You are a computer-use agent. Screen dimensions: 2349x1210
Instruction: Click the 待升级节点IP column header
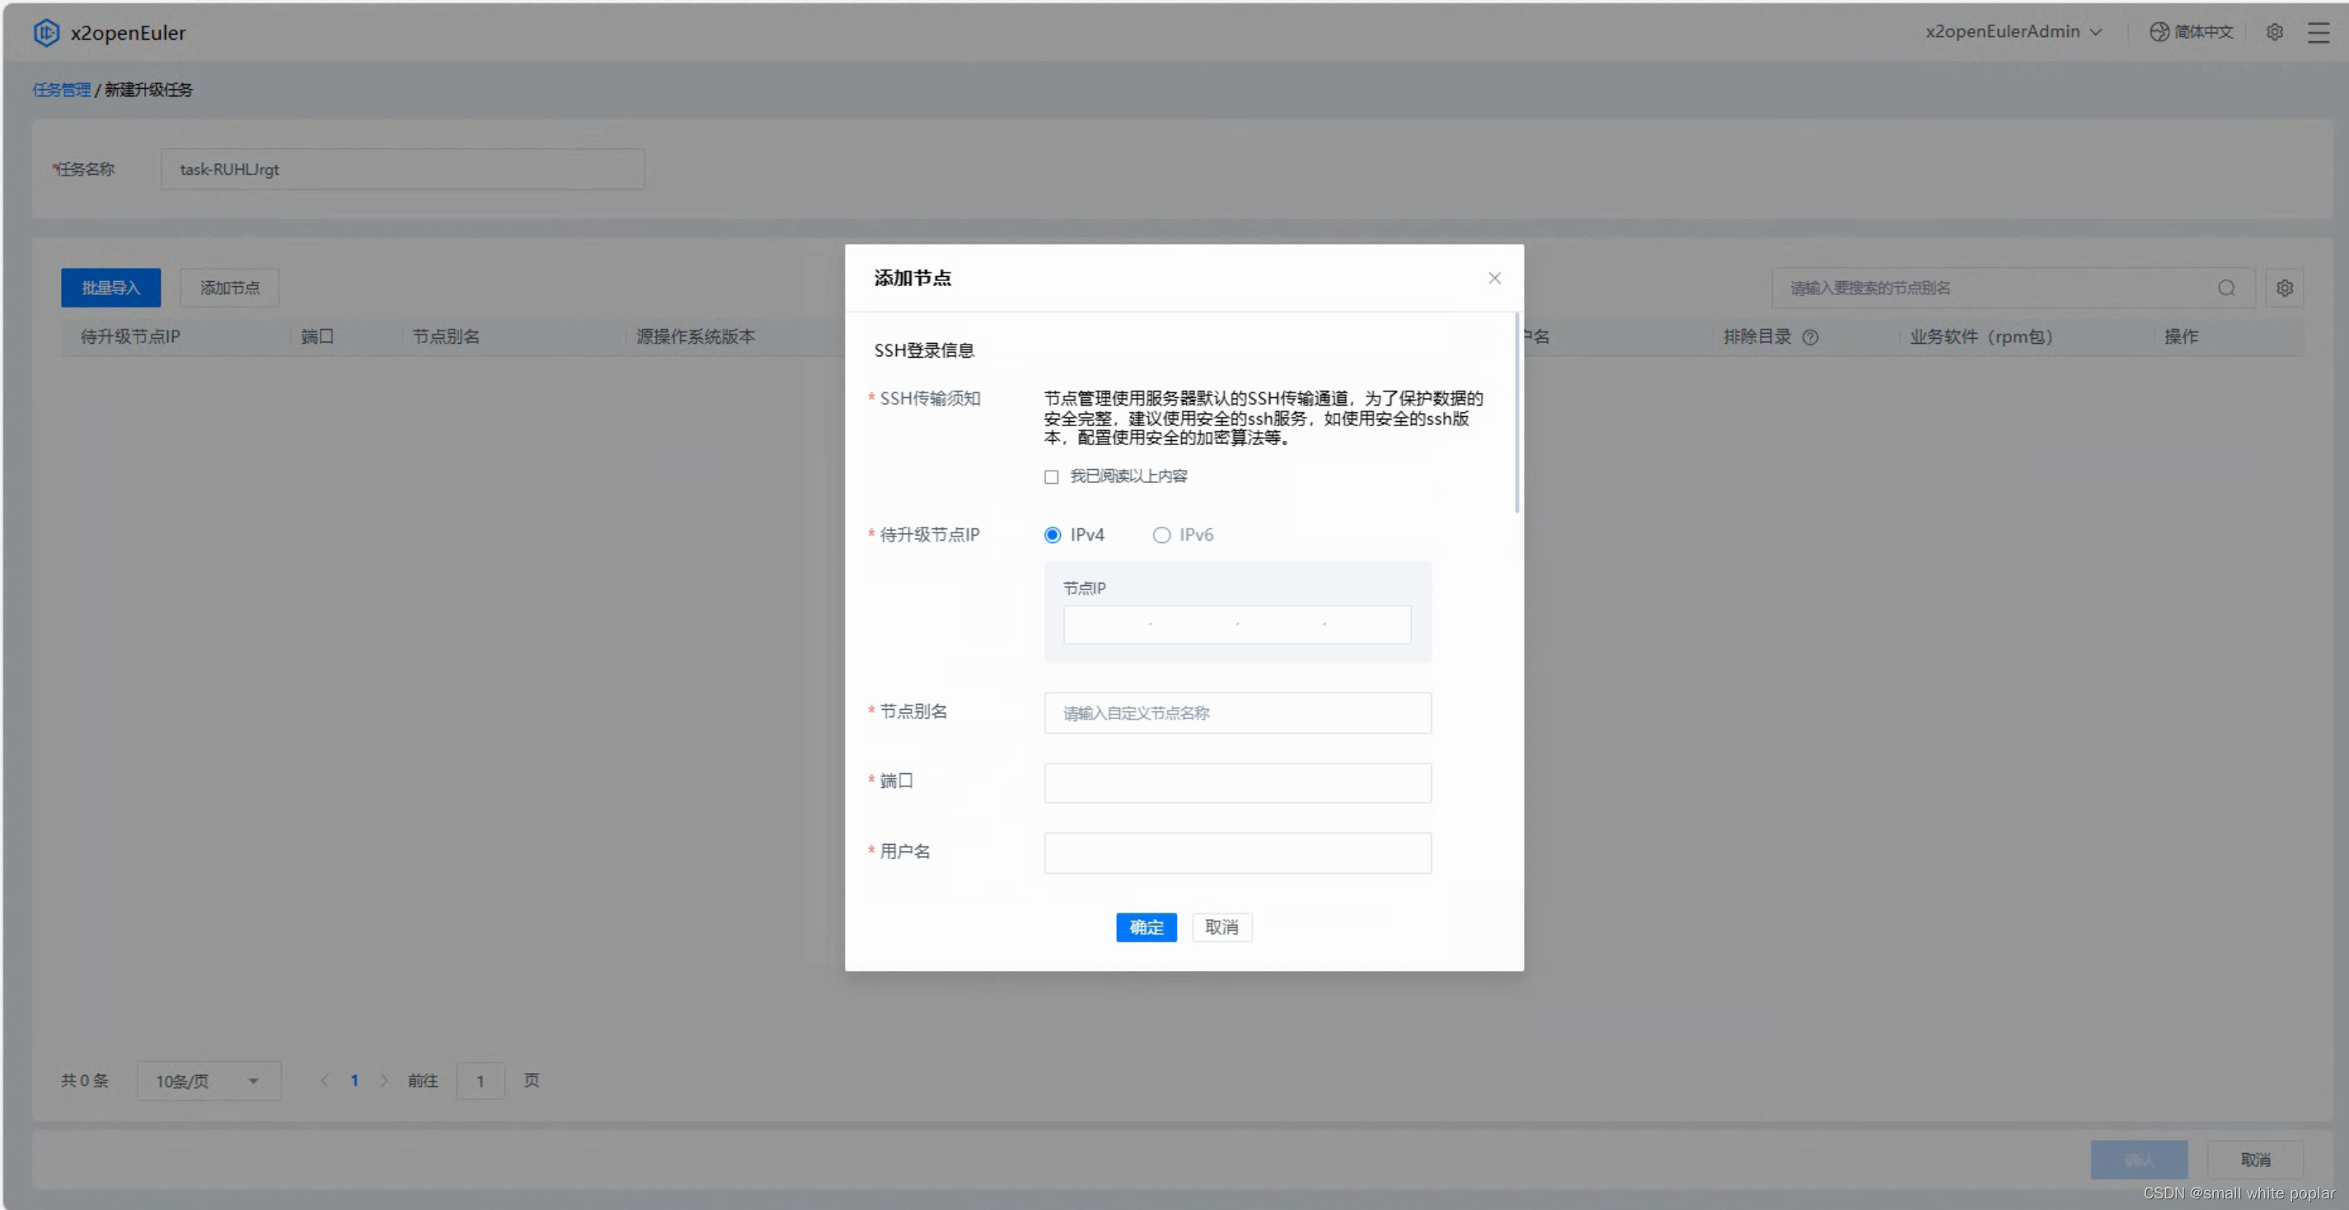point(130,337)
